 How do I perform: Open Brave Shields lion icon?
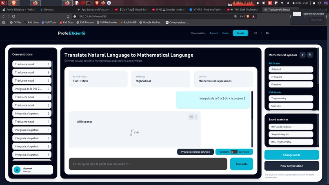click(x=248, y=16)
